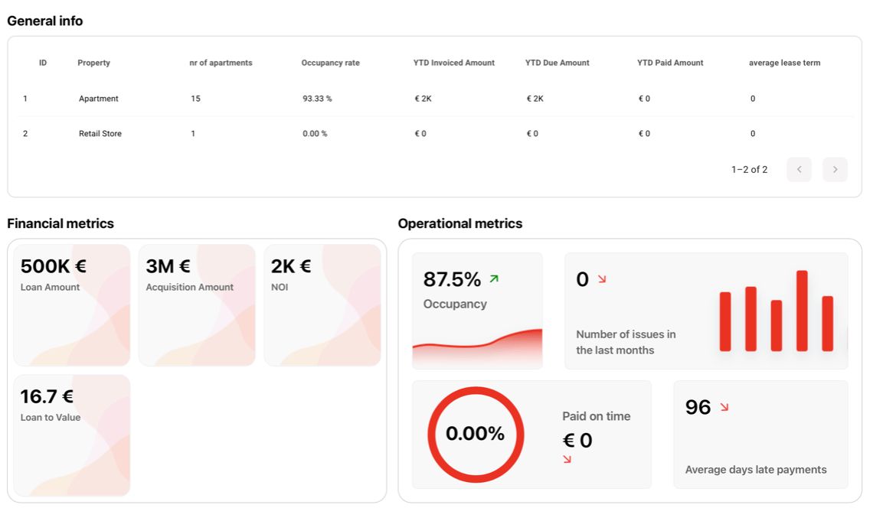
Task: Click the 2K € NOI card
Action: (x=322, y=305)
